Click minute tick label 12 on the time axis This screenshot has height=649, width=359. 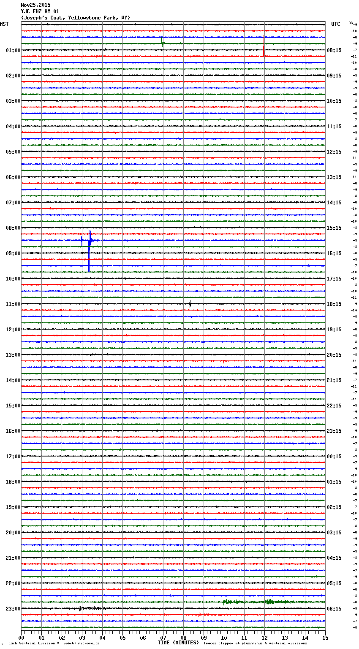pyautogui.click(x=264, y=638)
